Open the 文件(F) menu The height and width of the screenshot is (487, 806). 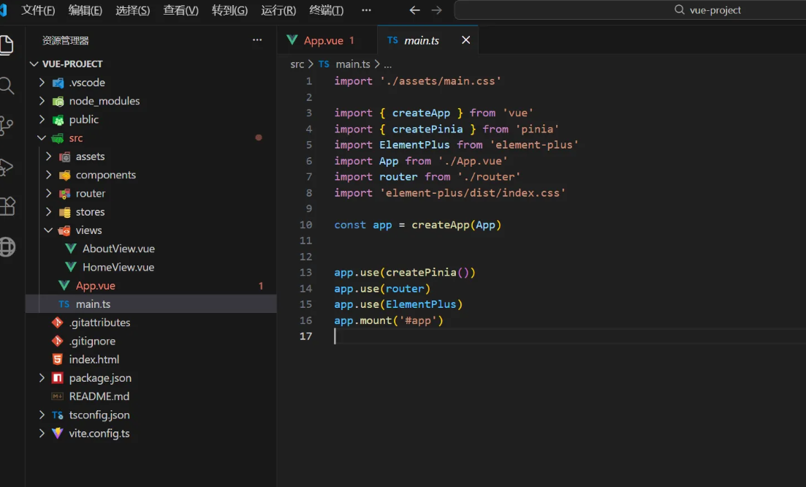tap(38, 10)
